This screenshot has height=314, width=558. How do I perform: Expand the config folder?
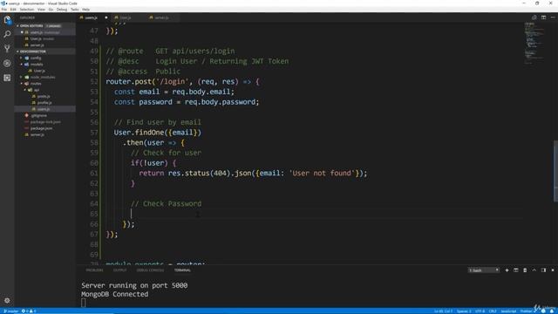[x=35, y=58]
